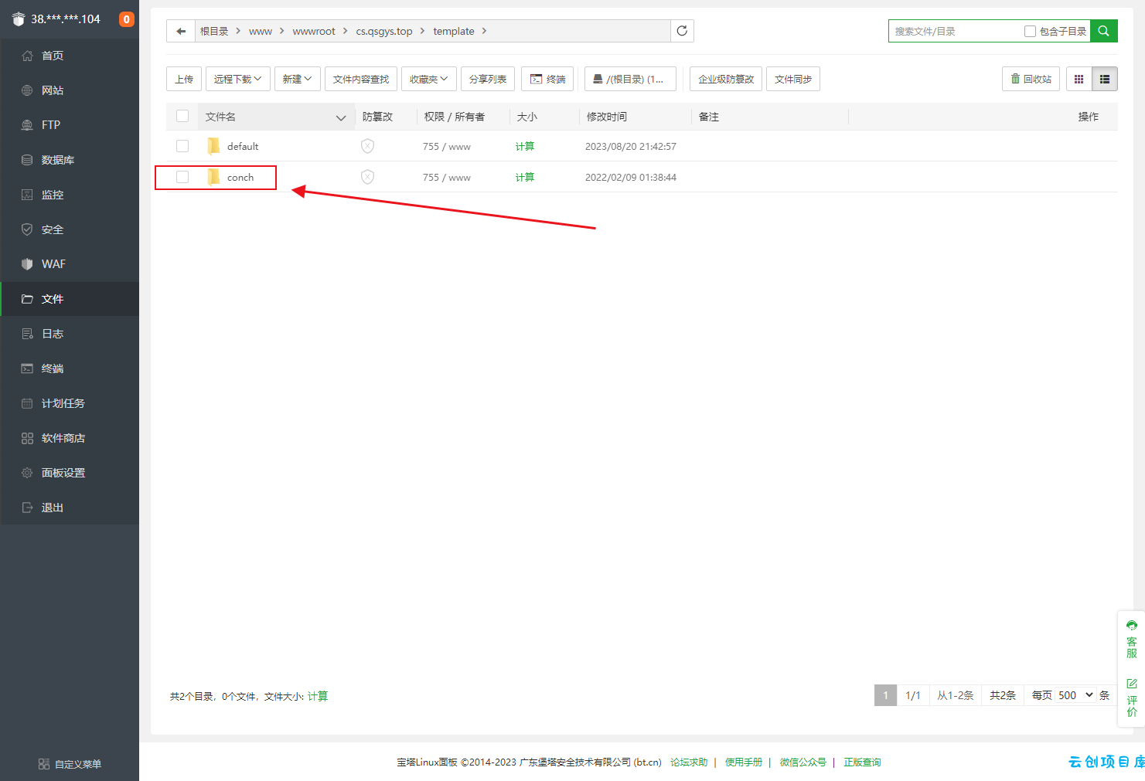
Task: Focus the 搜索文件/目录 search field
Action: click(956, 31)
